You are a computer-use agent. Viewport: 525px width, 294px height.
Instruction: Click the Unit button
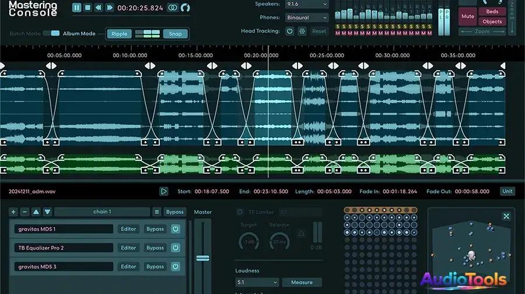[x=507, y=191]
